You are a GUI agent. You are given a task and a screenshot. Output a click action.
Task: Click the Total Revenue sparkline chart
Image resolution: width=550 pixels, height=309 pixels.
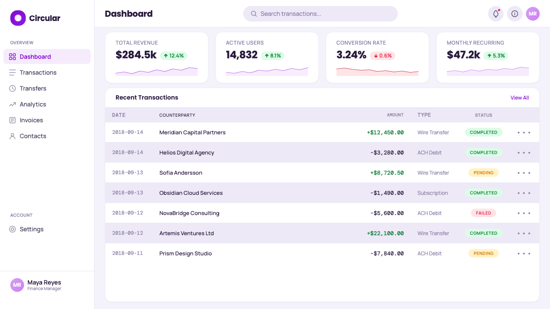[156, 71]
